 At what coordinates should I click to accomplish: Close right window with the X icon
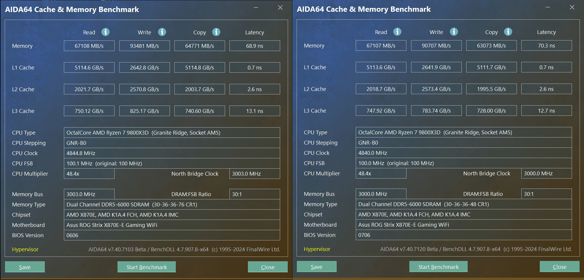572,7
